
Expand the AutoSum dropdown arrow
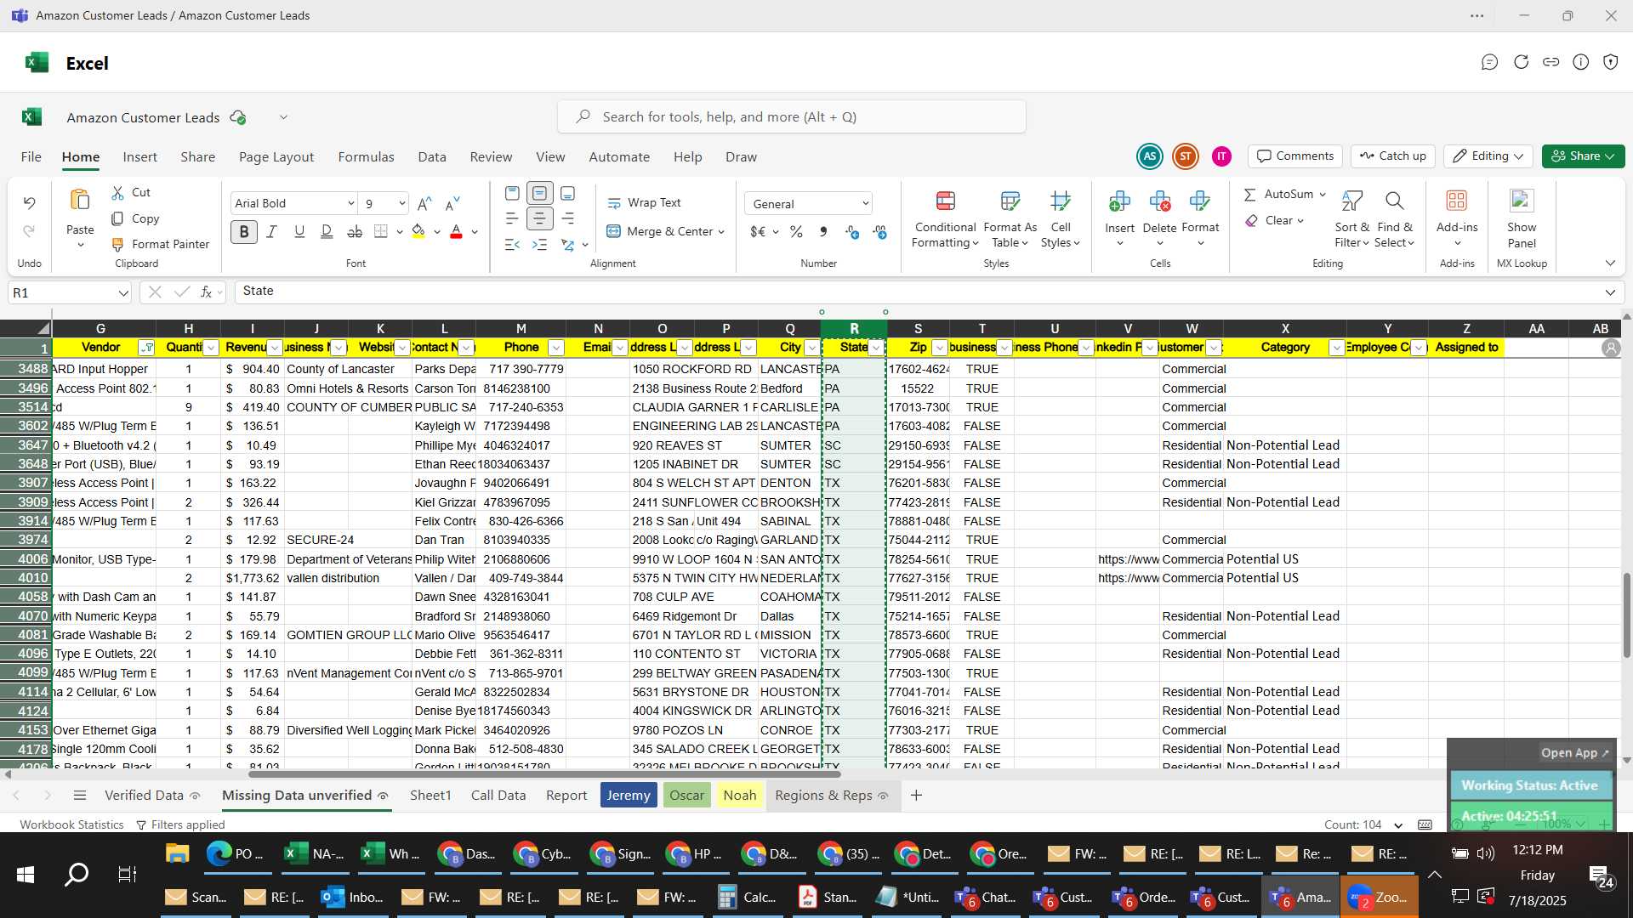1323,194
